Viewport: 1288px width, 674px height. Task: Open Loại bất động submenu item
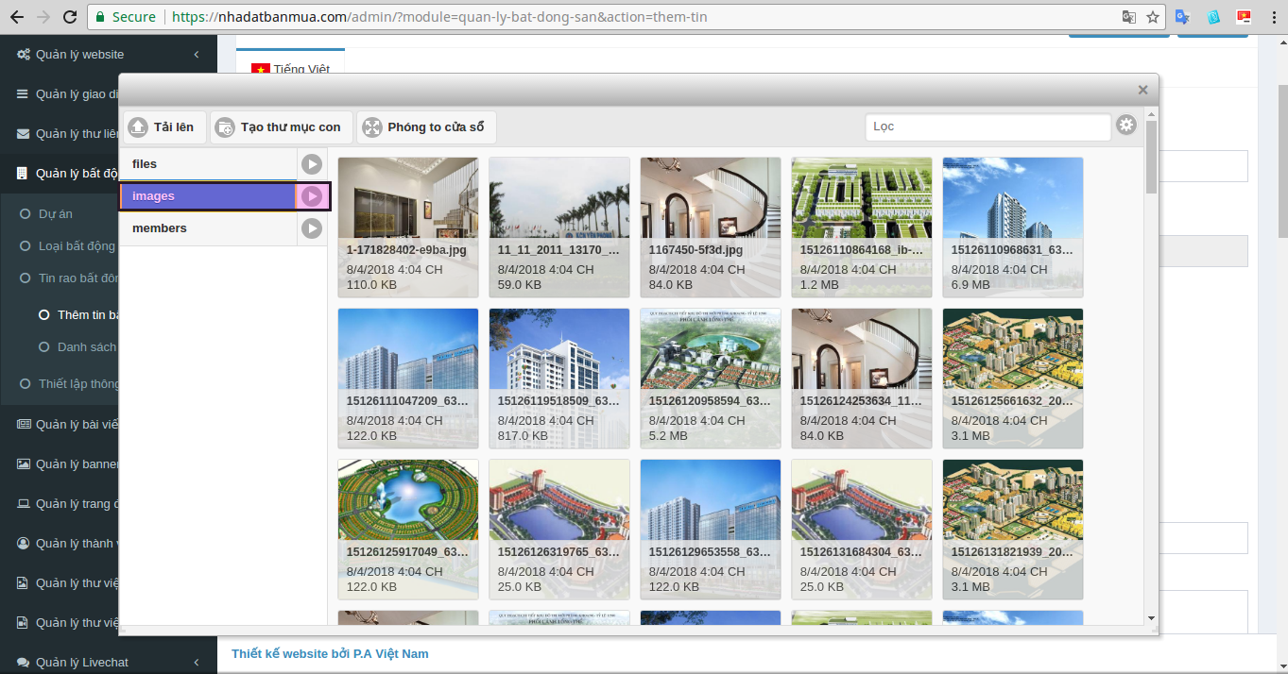(x=69, y=246)
